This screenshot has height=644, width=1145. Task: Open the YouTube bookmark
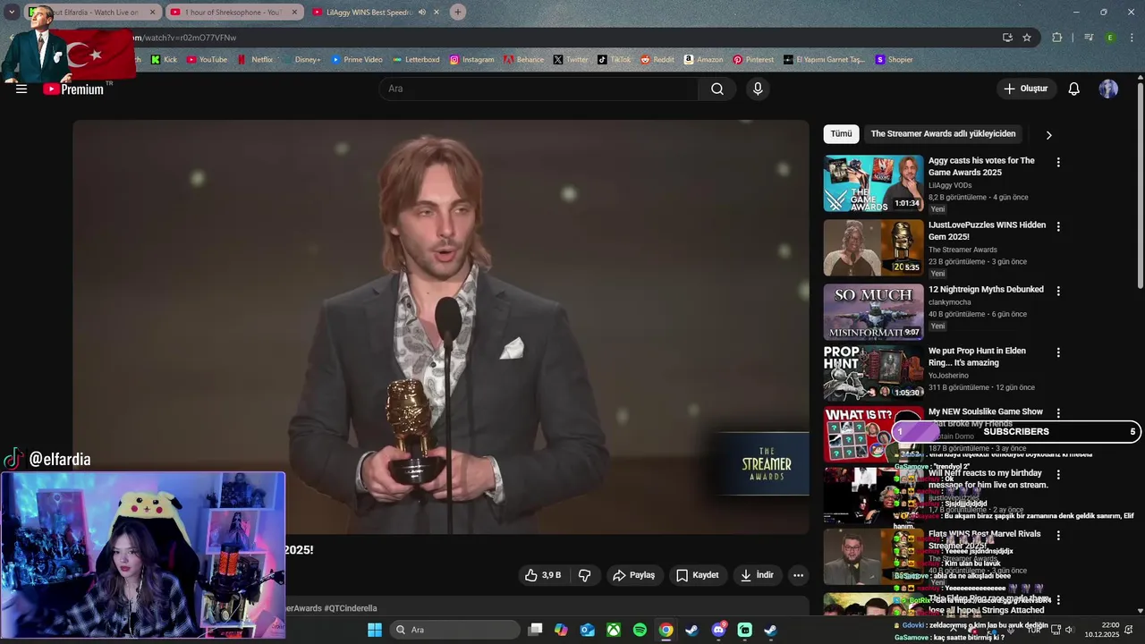click(x=207, y=60)
